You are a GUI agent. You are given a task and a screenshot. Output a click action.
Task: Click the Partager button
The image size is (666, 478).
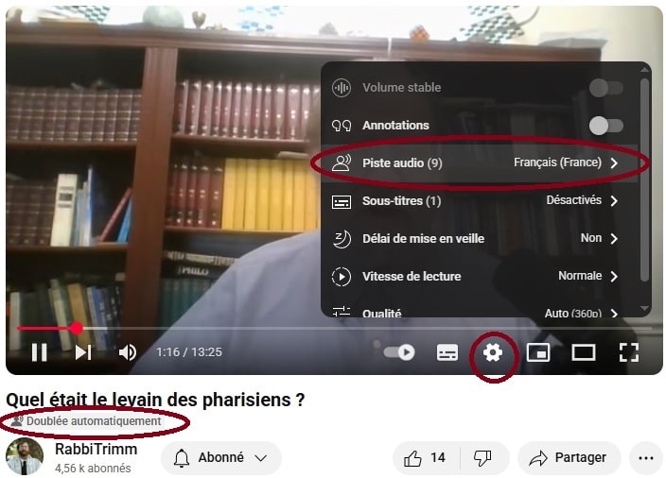point(569,458)
